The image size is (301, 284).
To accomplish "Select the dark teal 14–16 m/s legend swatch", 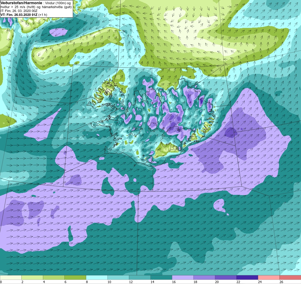I will tap(161, 277).
